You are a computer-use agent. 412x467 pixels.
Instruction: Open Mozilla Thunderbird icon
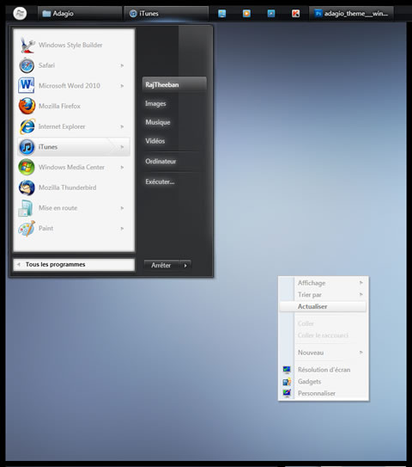click(27, 187)
